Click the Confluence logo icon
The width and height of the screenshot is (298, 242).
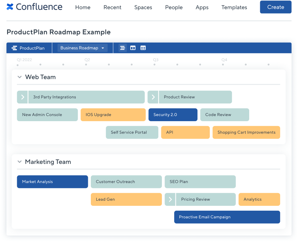pos(10,7)
